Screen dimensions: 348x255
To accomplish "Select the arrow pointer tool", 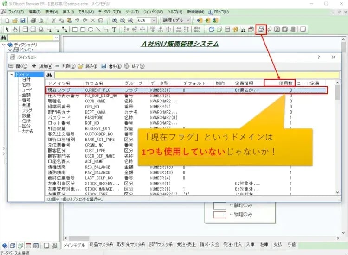I will 6,30.
